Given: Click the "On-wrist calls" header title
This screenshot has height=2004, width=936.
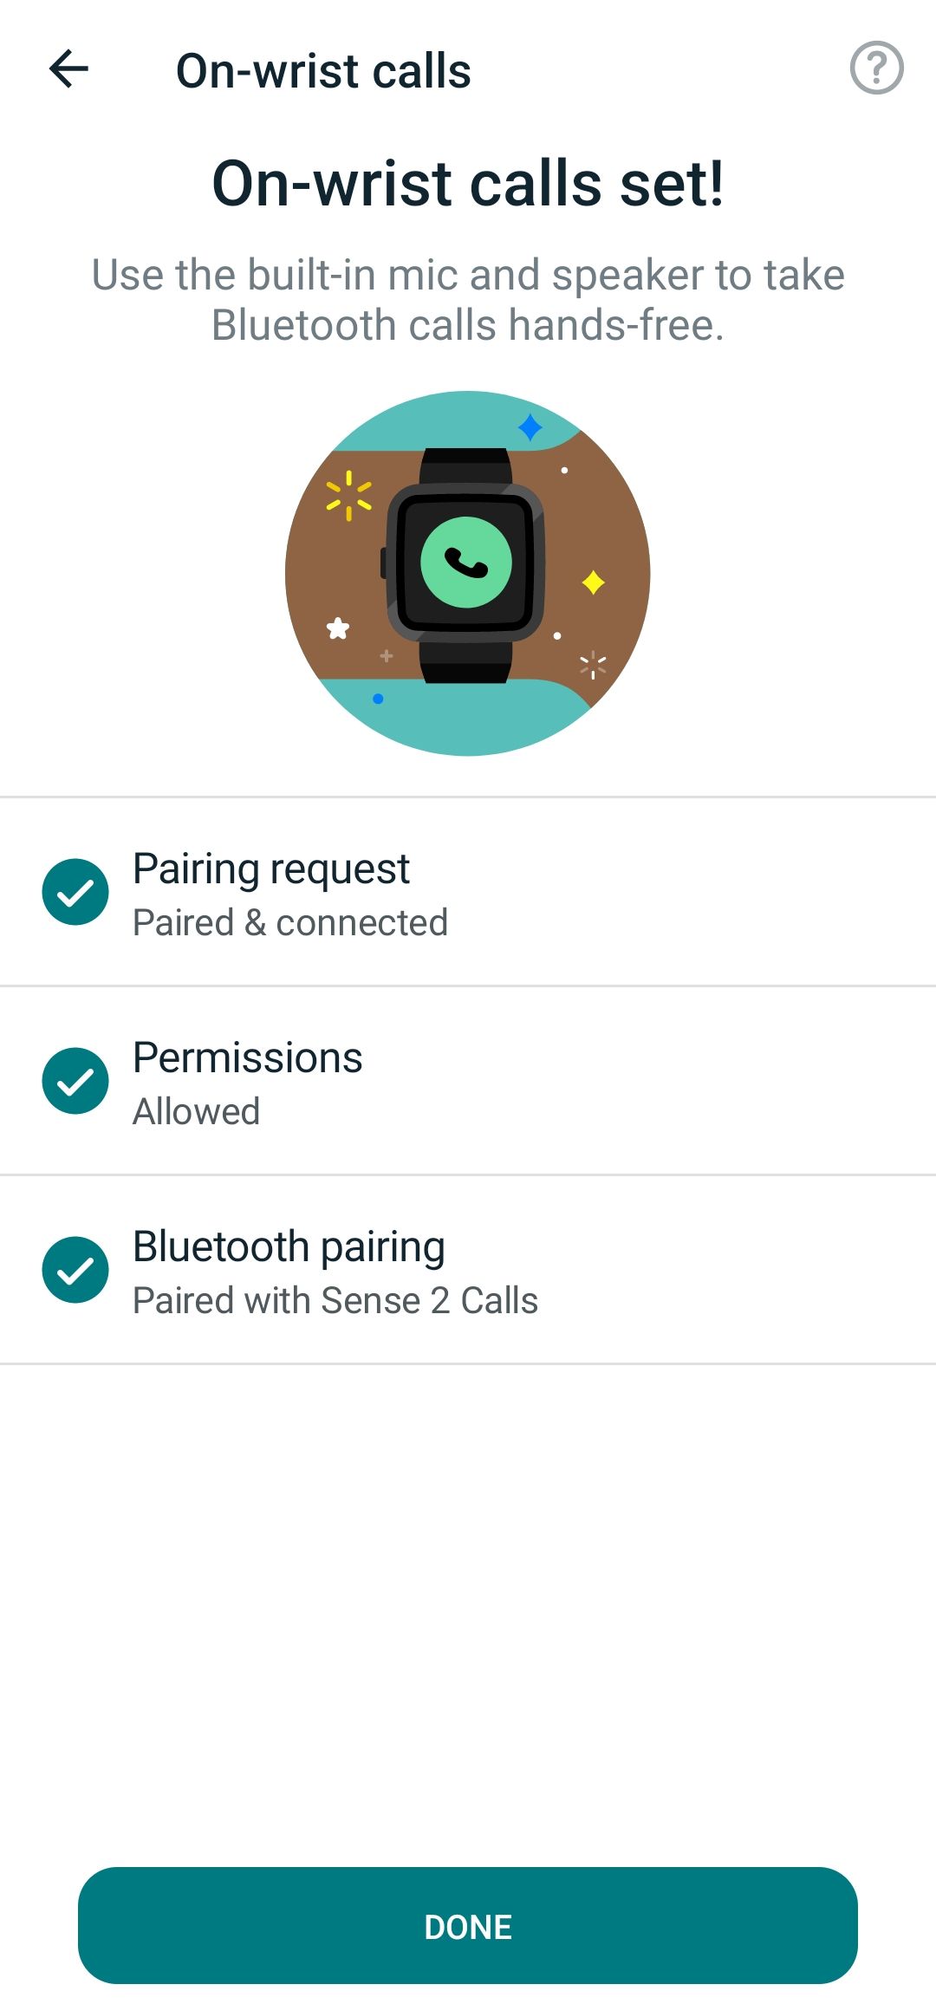Looking at the screenshot, I should [323, 70].
